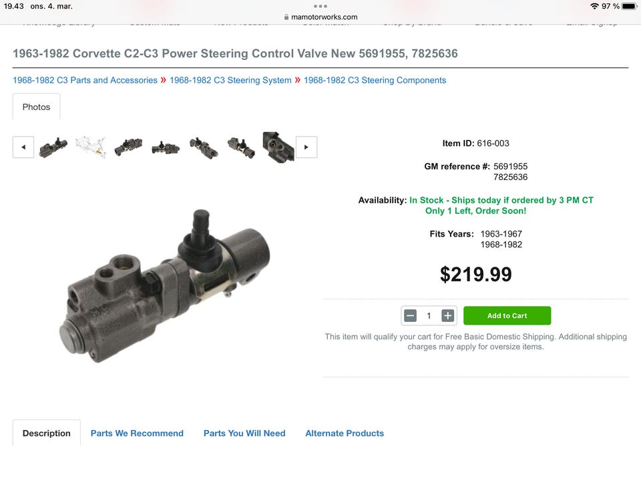Open 1968-1982 C3 Steering System breadcrumb
The width and height of the screenshot is (641, 480).
230,80
